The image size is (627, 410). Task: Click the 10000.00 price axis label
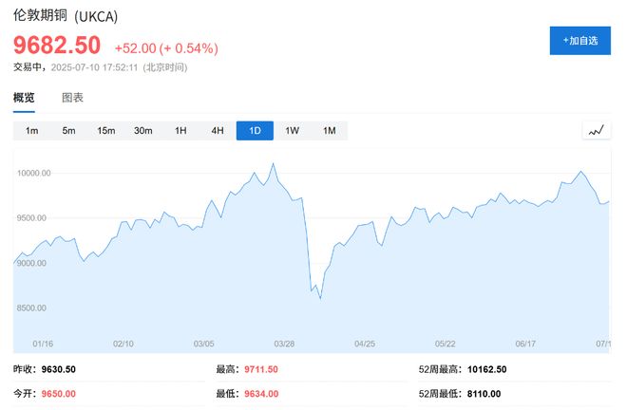click(x=32, y=174)
